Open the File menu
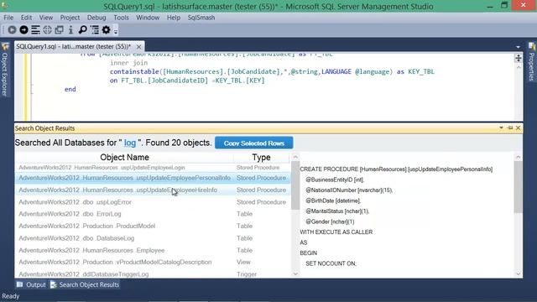The image size is (537, 302). 8,18
